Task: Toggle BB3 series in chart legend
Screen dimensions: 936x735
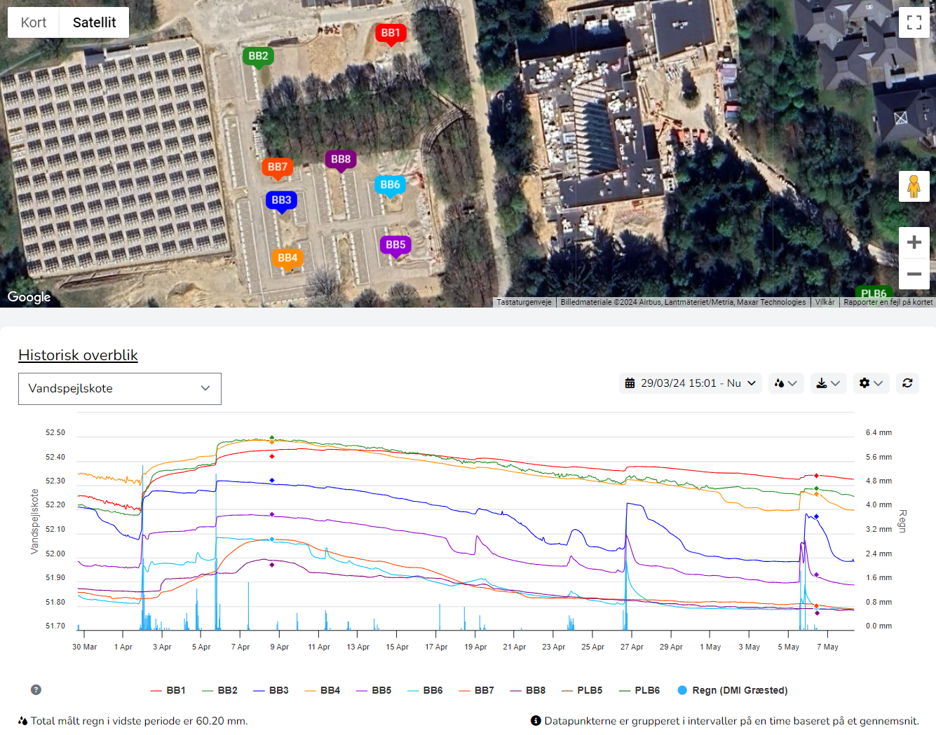Action: click(271, 691)
